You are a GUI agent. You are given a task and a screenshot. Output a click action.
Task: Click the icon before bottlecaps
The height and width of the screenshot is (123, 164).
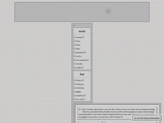tap(75, 84)
